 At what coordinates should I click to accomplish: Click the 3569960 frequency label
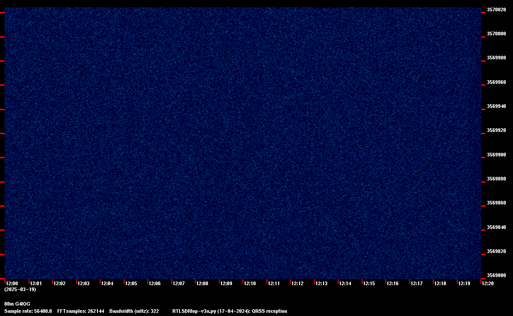pos(496,82)
